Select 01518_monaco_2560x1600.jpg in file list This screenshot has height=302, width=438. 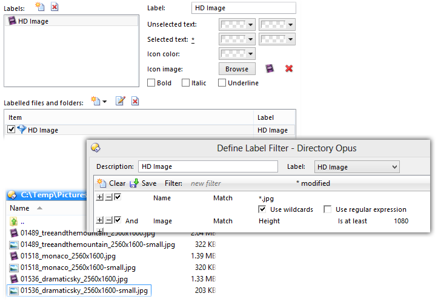pyautogui.click(x=74, y=256)
